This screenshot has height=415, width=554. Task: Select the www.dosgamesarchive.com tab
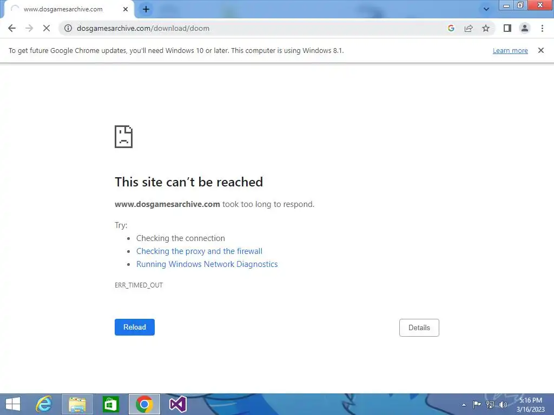point(69,9)
